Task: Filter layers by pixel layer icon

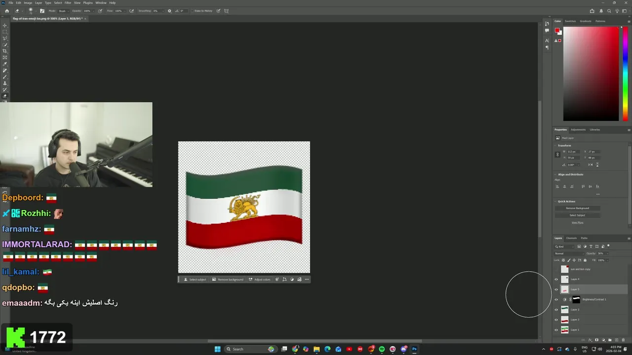Action: click(x=579, y=247)
